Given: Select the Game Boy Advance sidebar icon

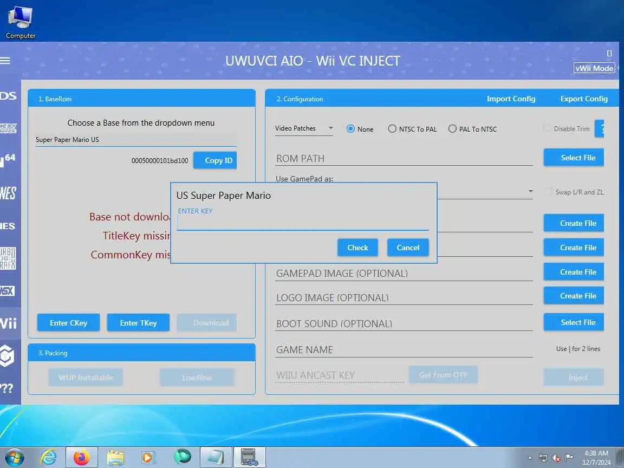Looking at the screenshot, I should [x=8, y=128].
